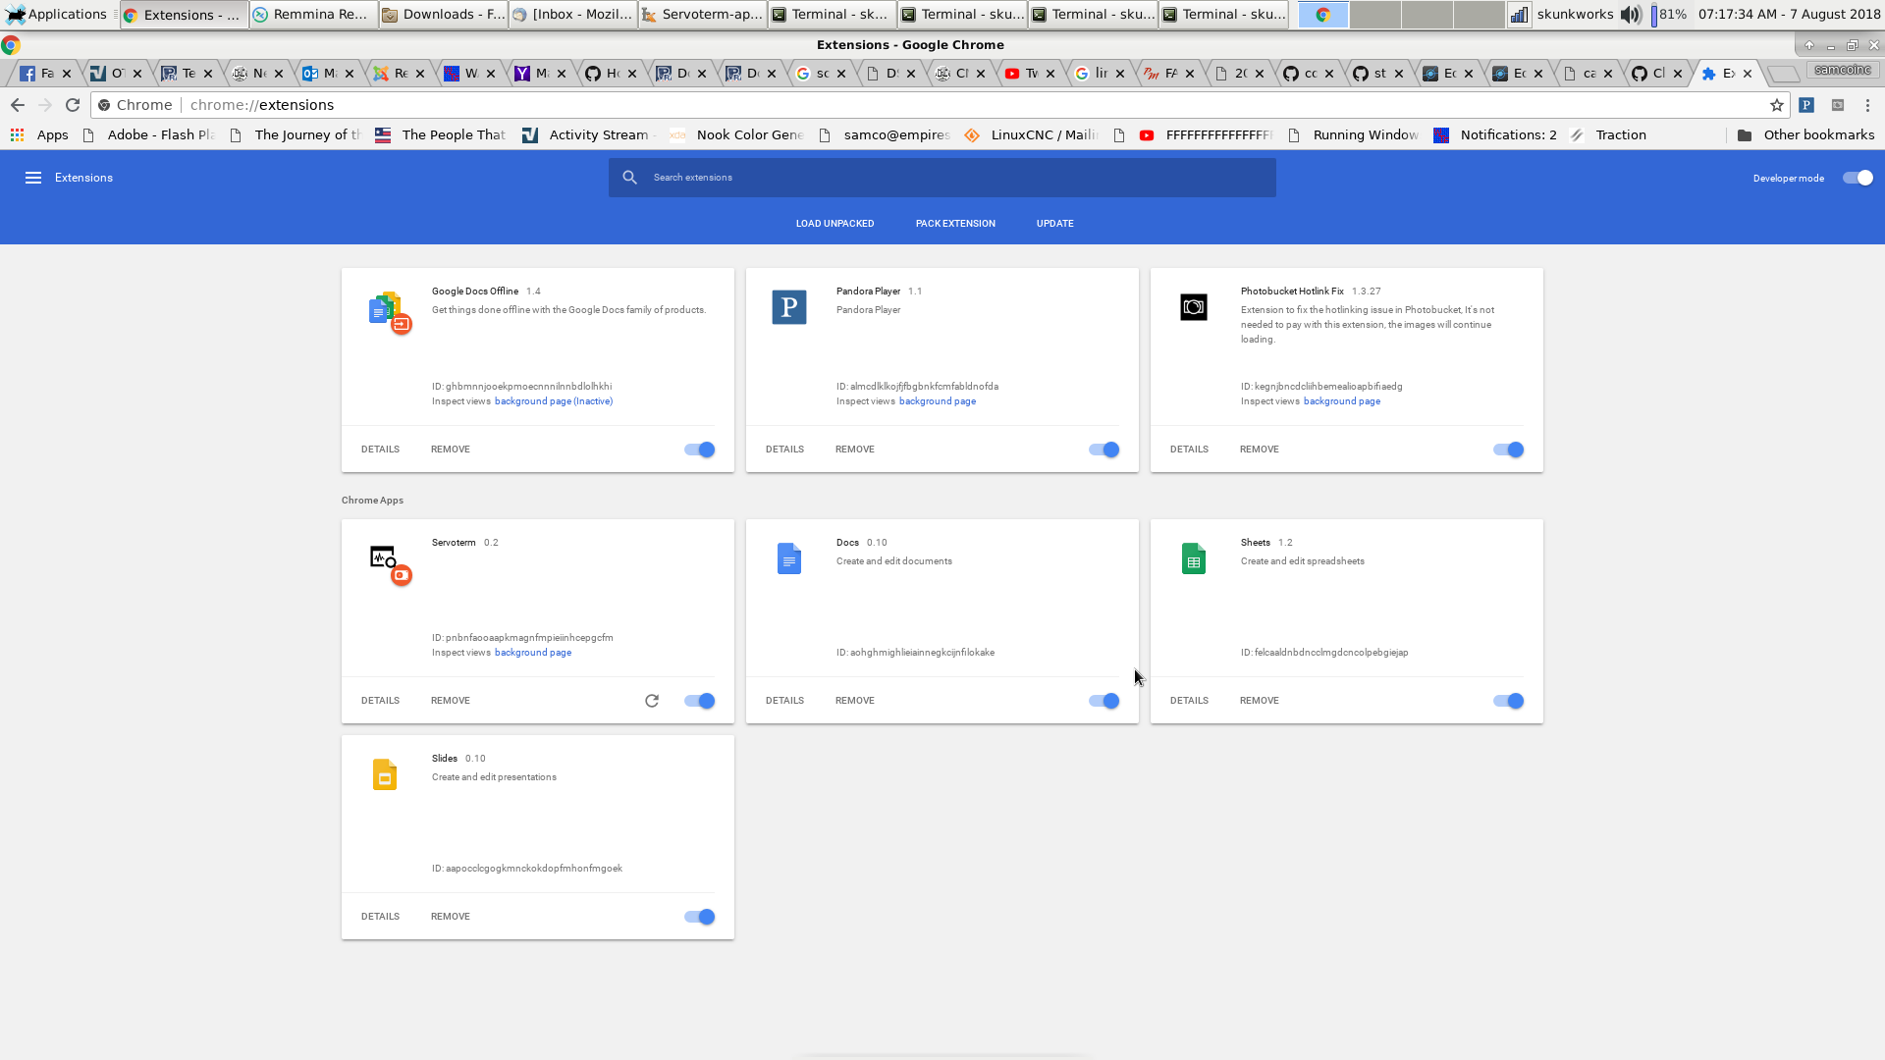
Task: Reload the current page
Action: [73, 105]
